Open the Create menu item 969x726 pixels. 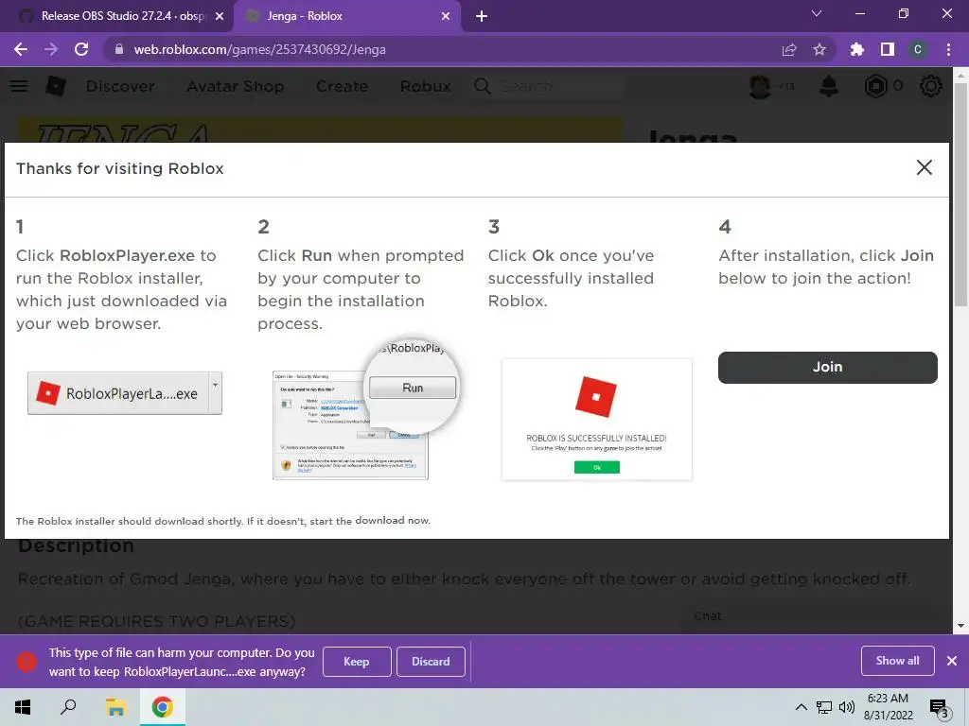pyautogui.click(x=342, y=86)
